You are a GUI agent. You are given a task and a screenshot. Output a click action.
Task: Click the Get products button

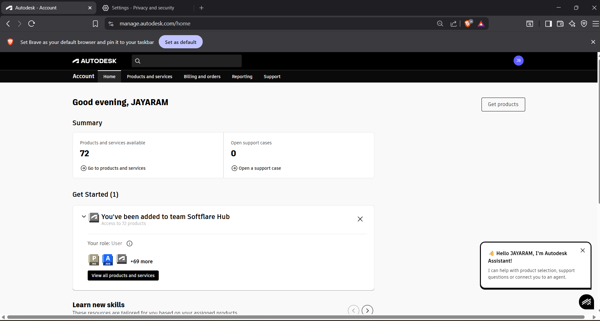(x=503, y=104)
